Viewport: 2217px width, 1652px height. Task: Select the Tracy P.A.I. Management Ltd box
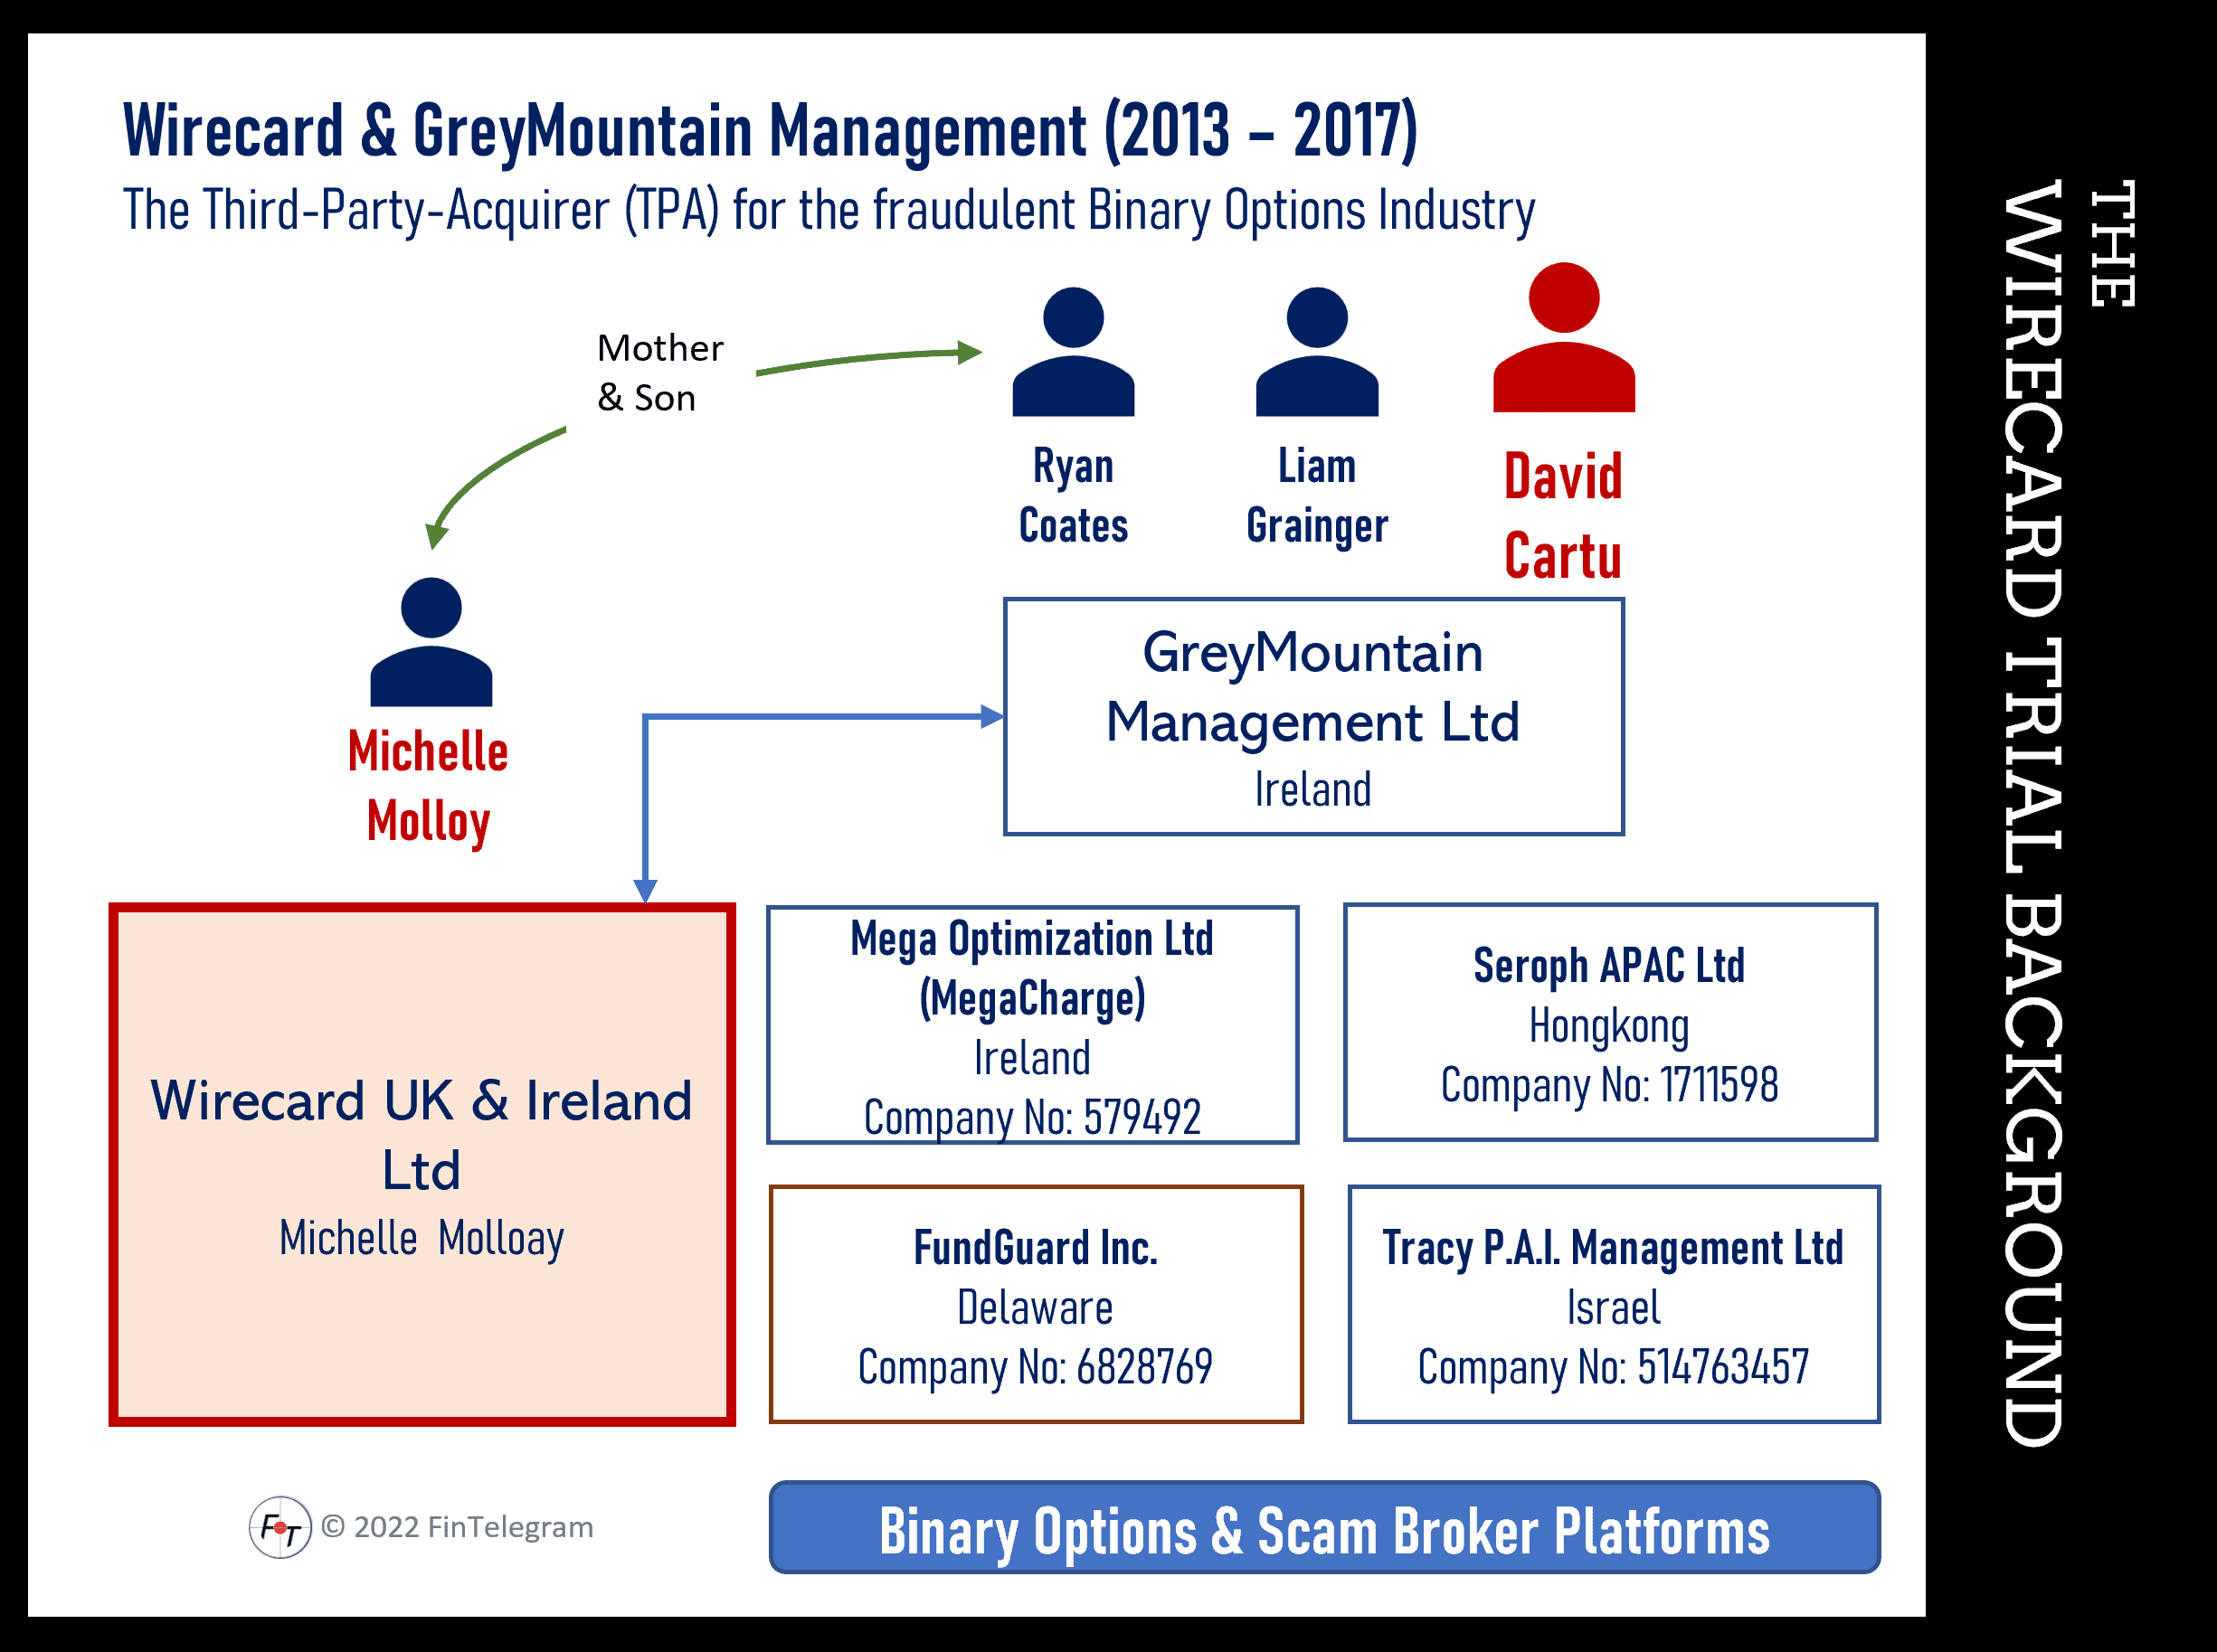pyautogui.click(x=1614, y=1304)
